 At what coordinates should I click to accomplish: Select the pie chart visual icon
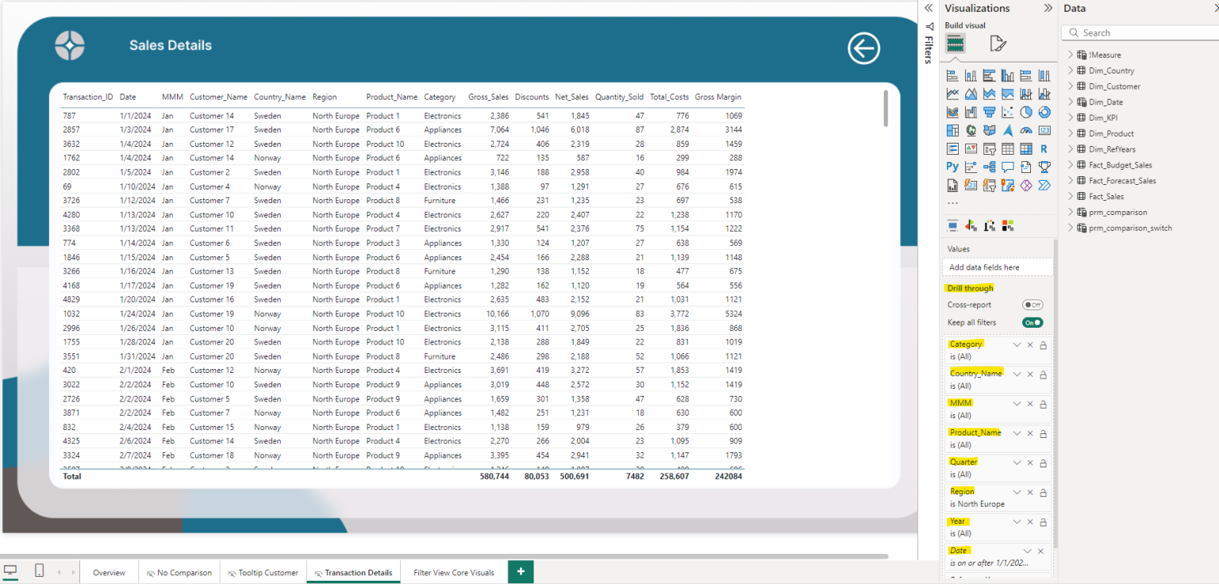coord(1025,111)
